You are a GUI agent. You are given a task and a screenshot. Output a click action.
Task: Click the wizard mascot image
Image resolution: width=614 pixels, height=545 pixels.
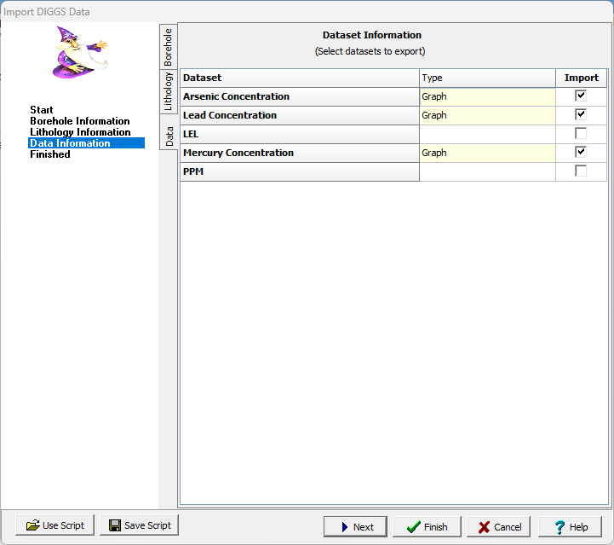pos(79,53)
